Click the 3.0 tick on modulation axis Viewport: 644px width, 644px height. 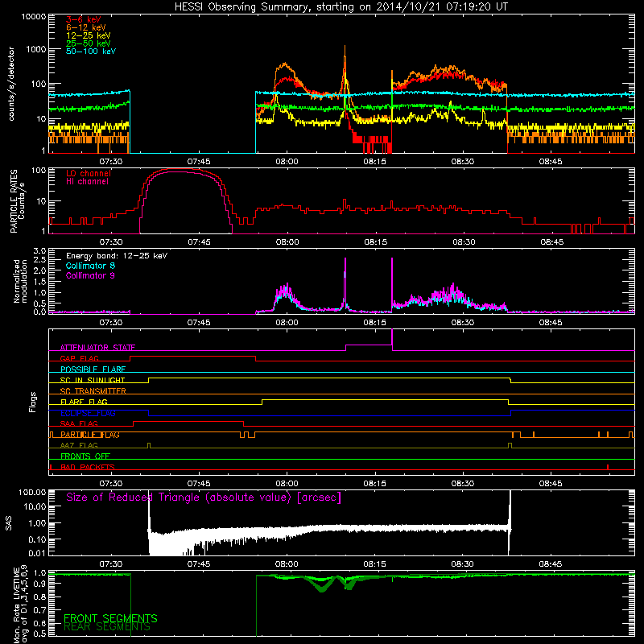coord(39,251)
